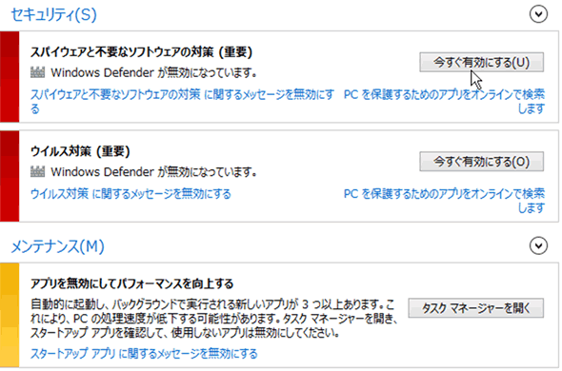562x371 pixels.
Task: Click the red severity bar beside spyware alert
Action: point(10,77)
